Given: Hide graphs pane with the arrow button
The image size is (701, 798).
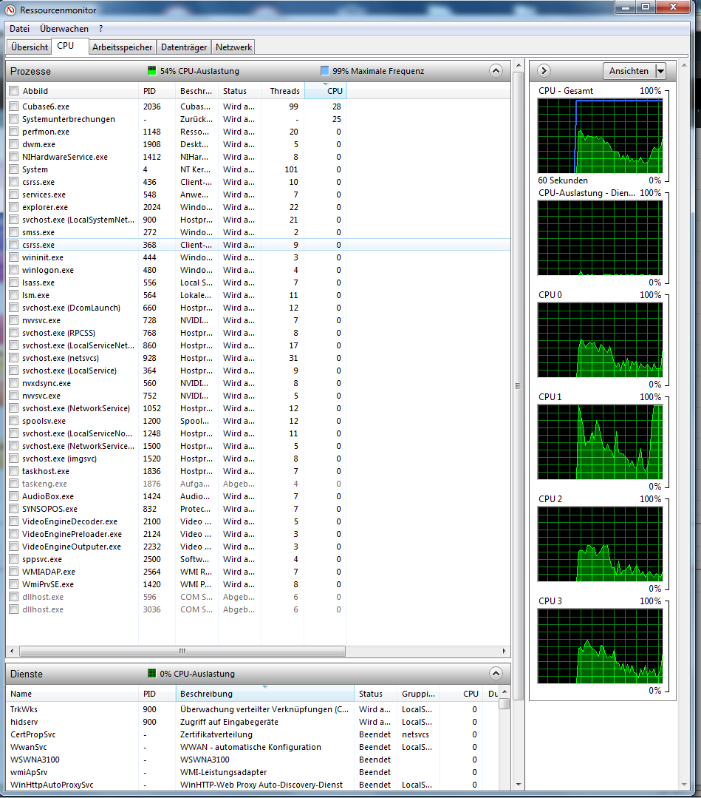Looking at the screenshot, I should [544, 71].
